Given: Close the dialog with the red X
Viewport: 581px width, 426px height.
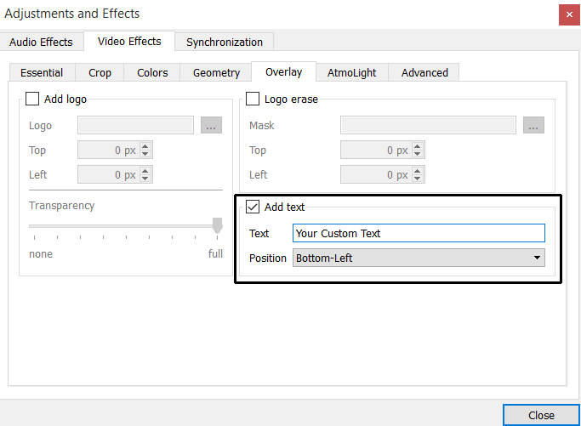Looking at the screenshot, I should tap(567, 14).
